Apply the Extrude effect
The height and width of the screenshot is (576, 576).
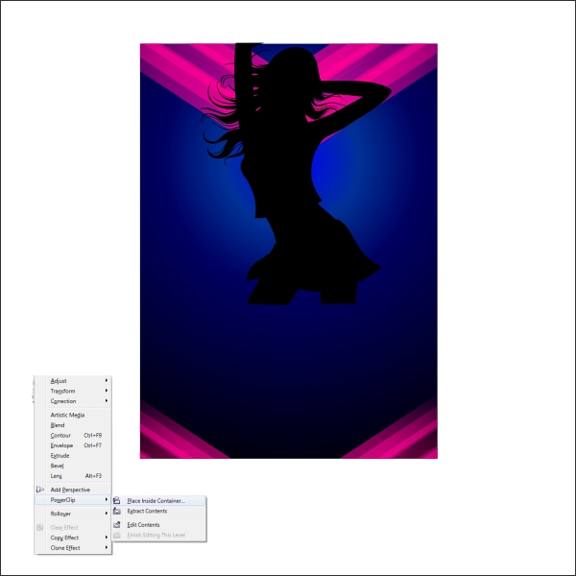[x=60, y=456]
